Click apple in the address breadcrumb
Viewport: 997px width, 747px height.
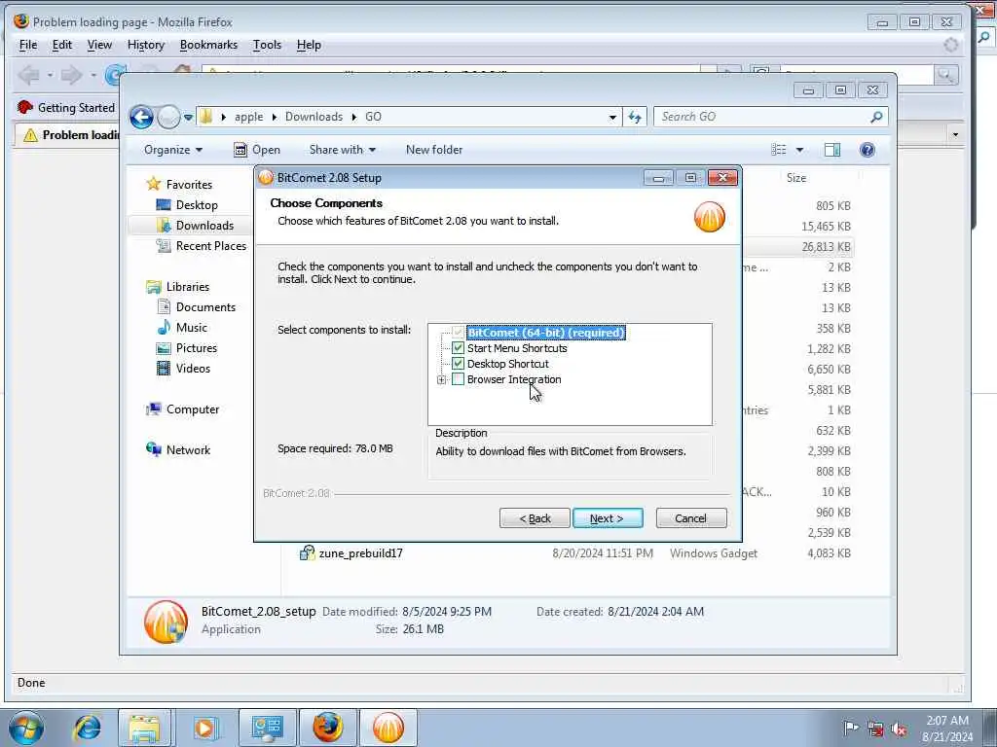point(248,117)
